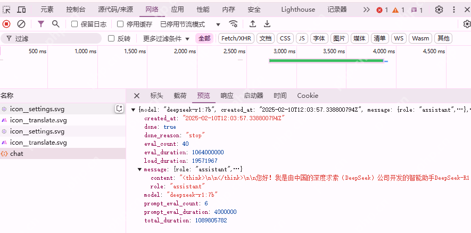
Task: Click the red errors count badge
Action: point(382,10)
